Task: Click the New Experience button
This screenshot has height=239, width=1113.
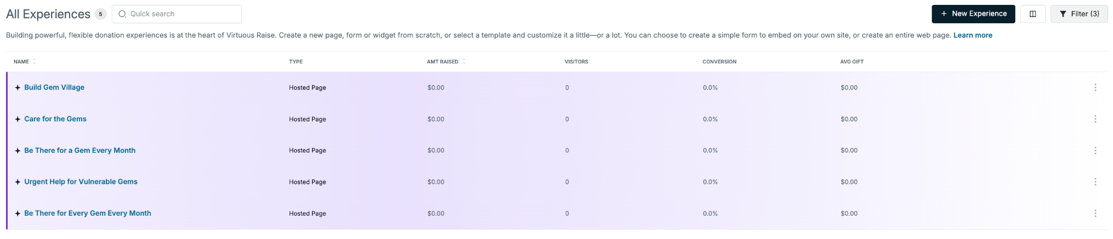Action: click(x=973, y=14)
